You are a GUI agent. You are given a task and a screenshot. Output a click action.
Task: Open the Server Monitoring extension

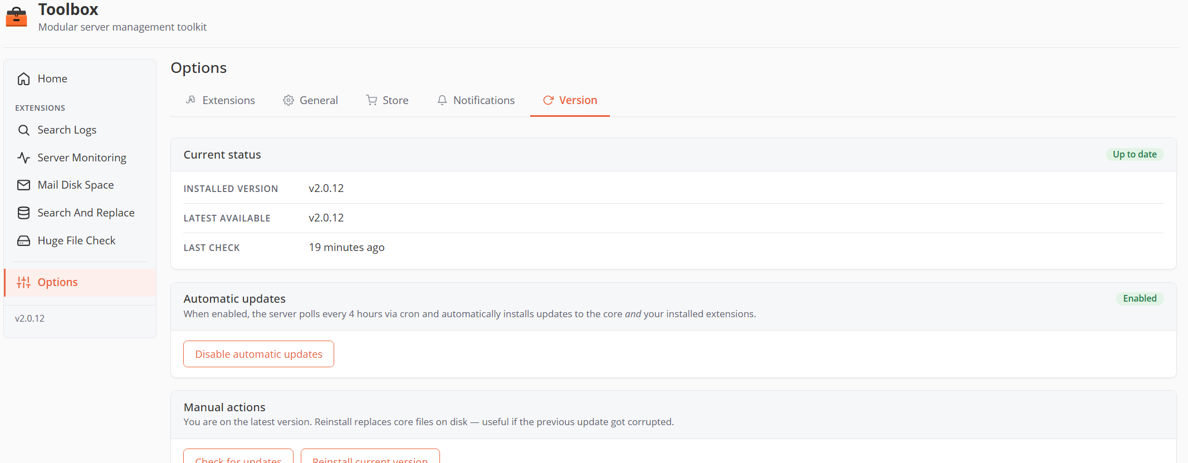[x=80, y=158]
